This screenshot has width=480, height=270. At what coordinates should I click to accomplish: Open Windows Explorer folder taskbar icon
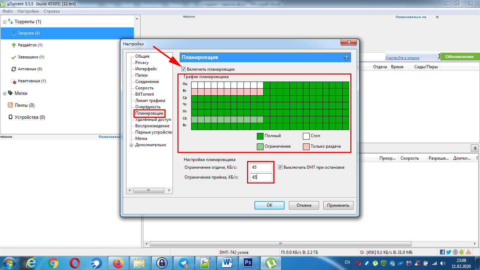point(140,263)
